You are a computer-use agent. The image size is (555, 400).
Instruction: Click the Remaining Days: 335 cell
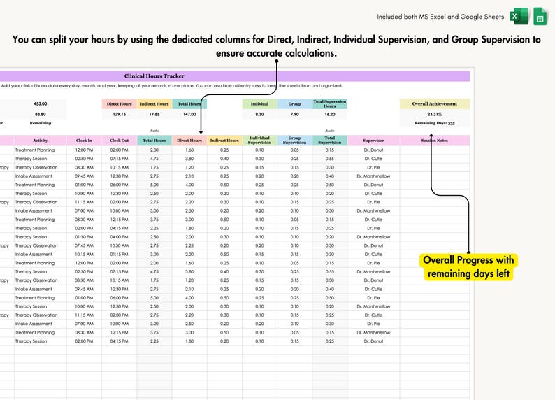(435, 123)
